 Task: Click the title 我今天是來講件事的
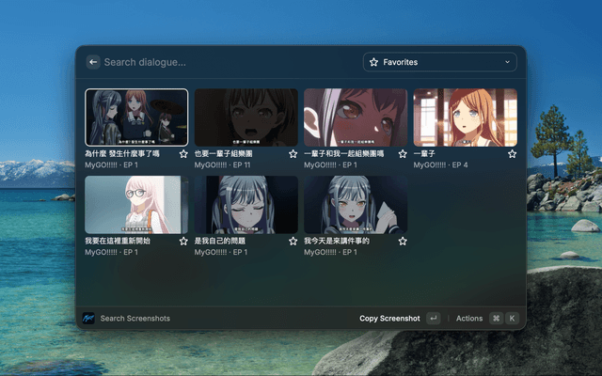point(337,241)
